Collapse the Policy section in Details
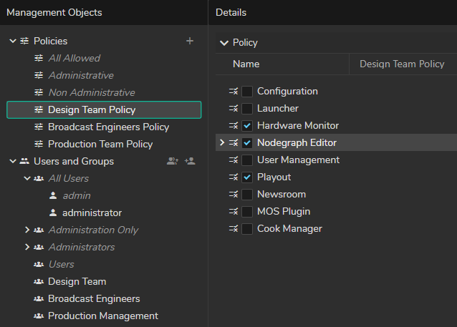The width and height of the screenshot is (457, 327). click(x=225, y=43)
